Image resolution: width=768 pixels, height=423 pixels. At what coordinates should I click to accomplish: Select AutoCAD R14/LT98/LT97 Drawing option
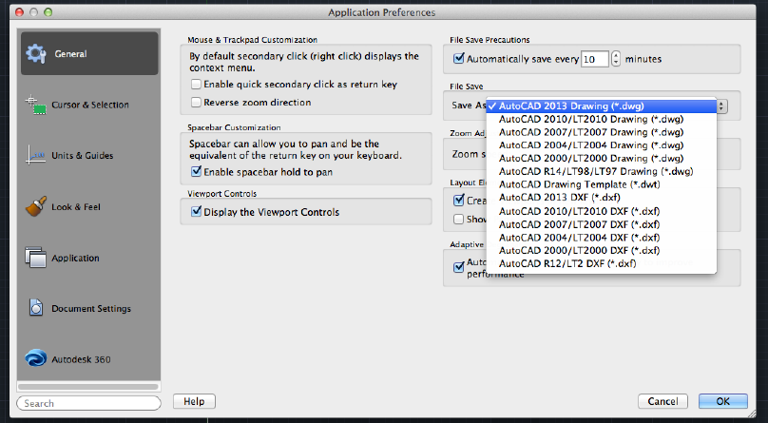[x=602, y=171]
